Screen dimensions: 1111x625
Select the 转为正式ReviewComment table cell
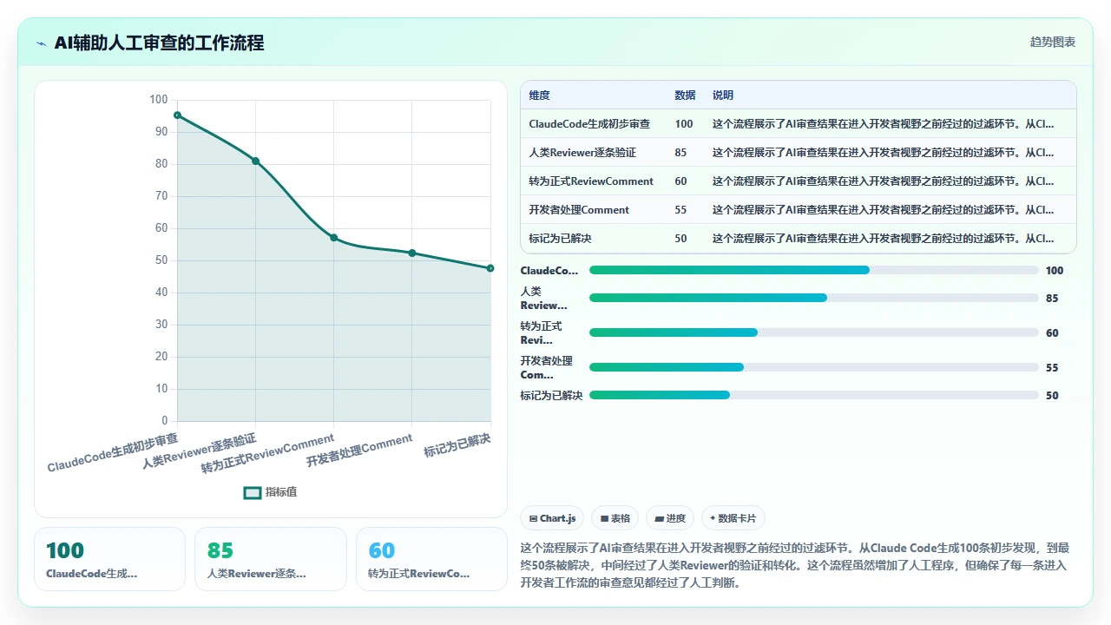591,181
